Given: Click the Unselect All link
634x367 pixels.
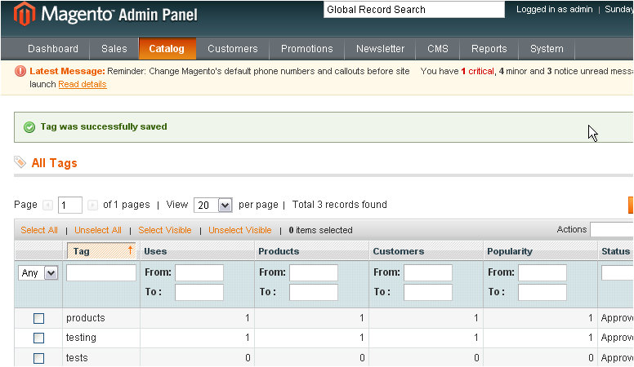Looking at the screenshot, I should click(x=98, y=230).
